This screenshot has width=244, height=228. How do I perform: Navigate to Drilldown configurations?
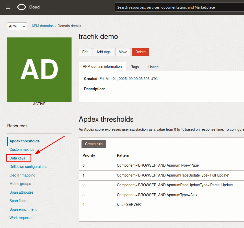coord(28,167)
